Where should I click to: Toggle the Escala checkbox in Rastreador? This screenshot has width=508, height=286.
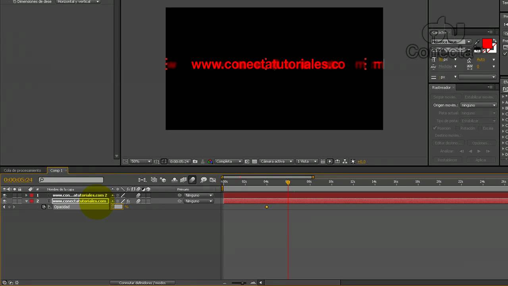(480, 128)
